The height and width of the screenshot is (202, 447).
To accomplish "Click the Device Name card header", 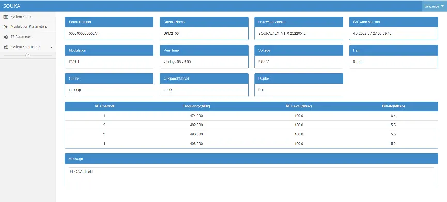I will click(x=204, y=22).
